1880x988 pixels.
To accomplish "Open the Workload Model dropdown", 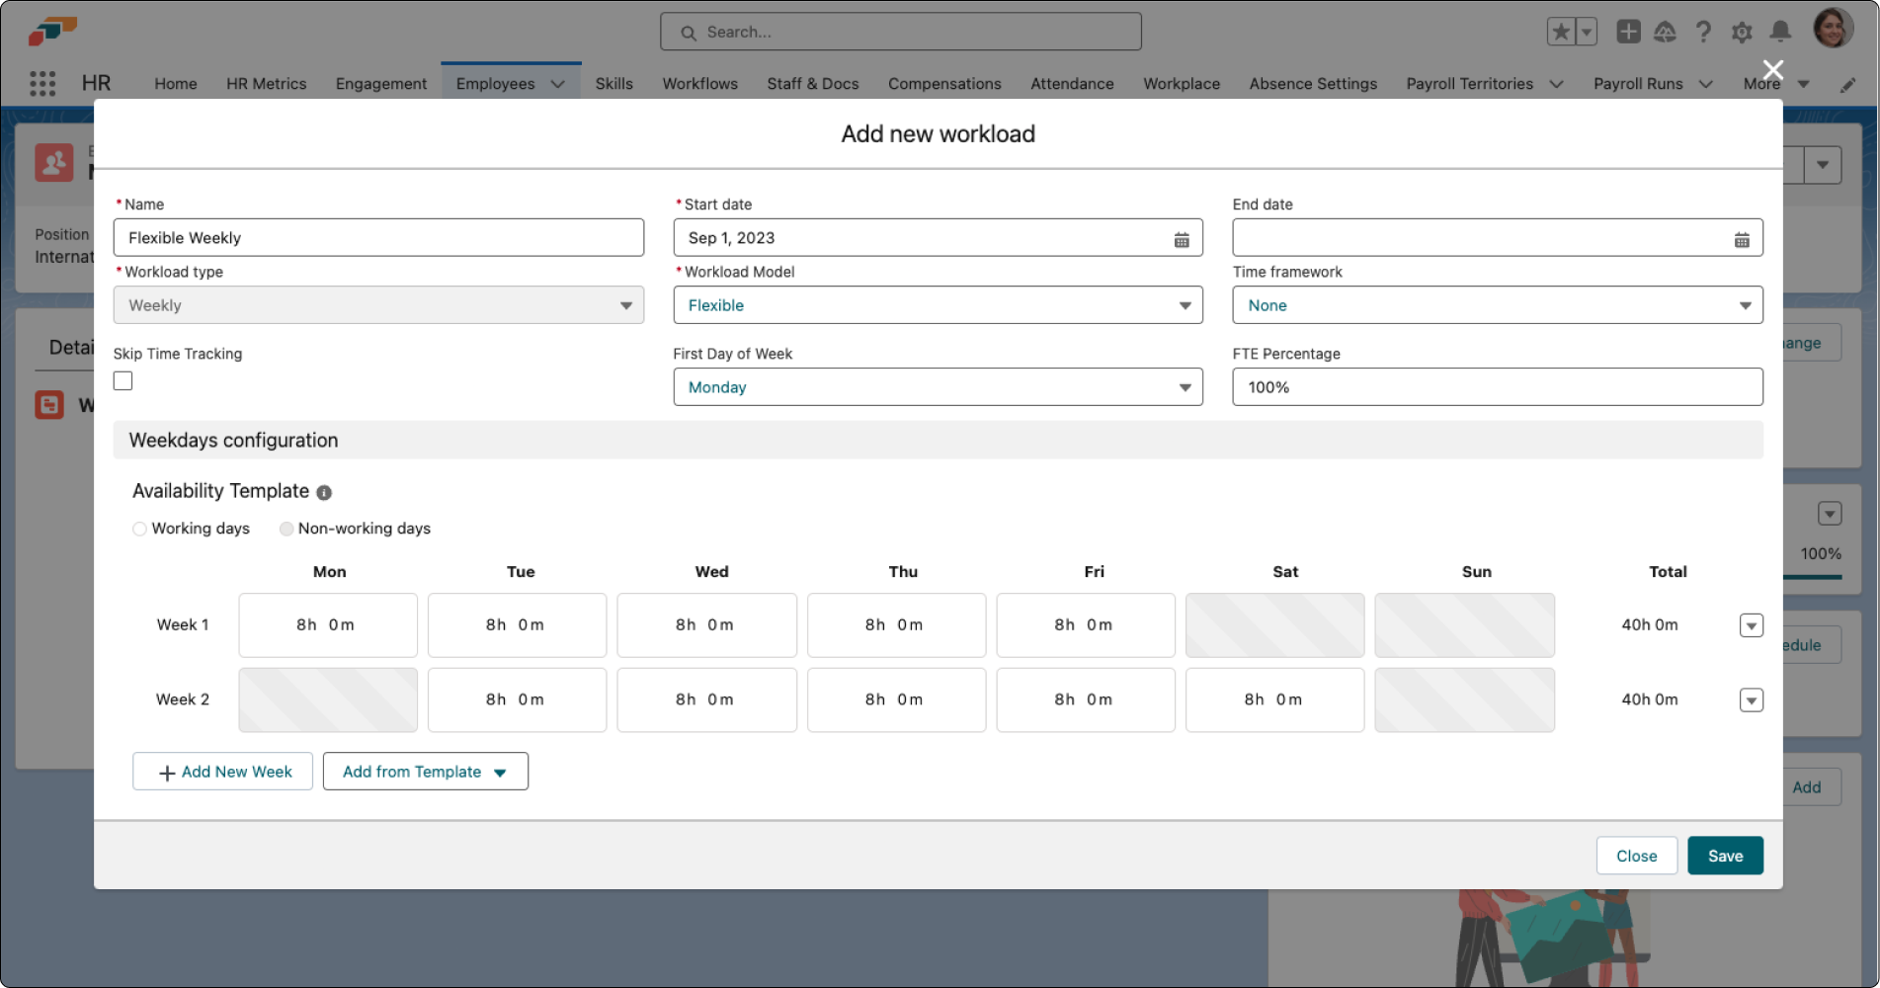I will coord(937,305).
